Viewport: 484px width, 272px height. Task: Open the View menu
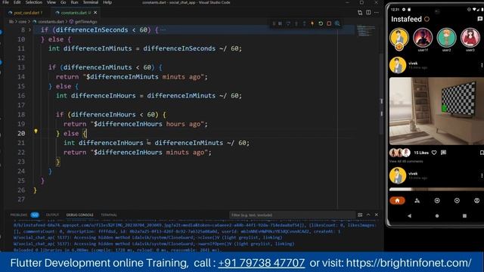(51, 2)
